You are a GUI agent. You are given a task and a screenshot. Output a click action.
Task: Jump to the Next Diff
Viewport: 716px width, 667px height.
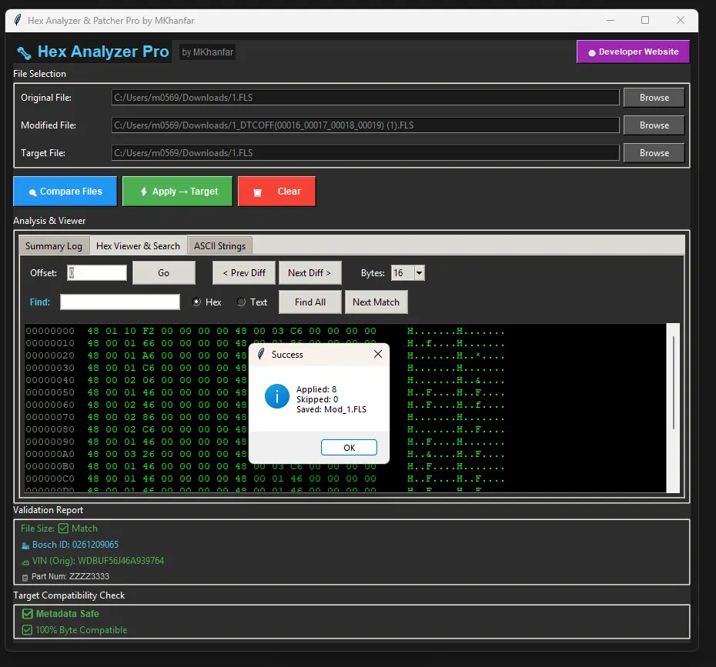[x=309, y=273]
